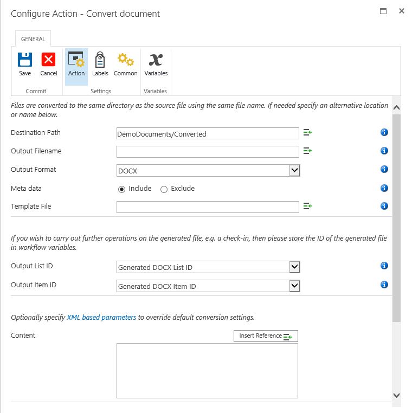Select the Exclude meta data option

click(164, 189)
